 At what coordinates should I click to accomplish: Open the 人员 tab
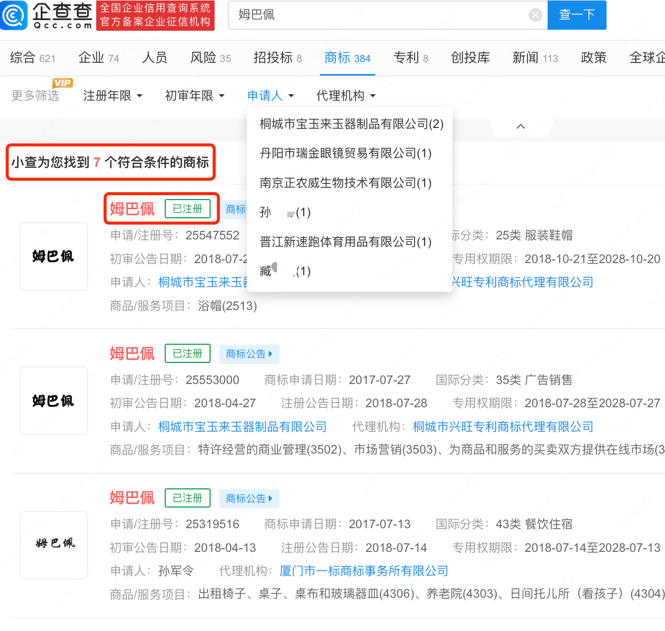[155, 58]
